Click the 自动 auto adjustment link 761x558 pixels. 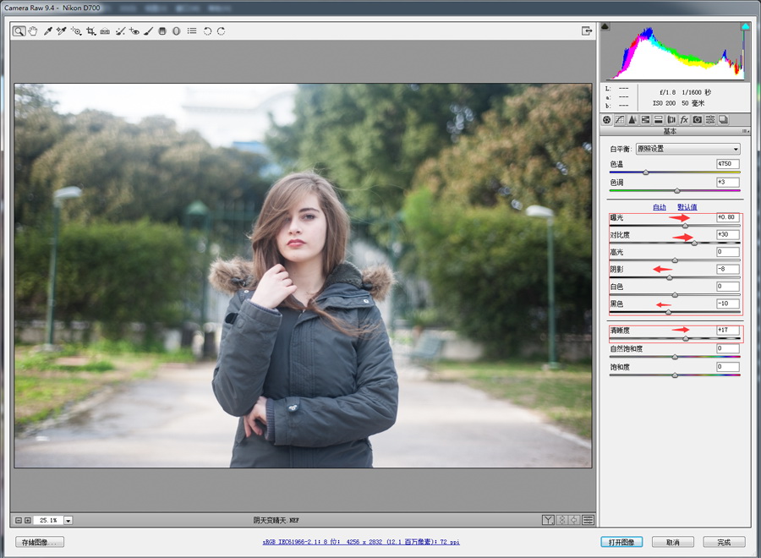click(x=660, y=207)
